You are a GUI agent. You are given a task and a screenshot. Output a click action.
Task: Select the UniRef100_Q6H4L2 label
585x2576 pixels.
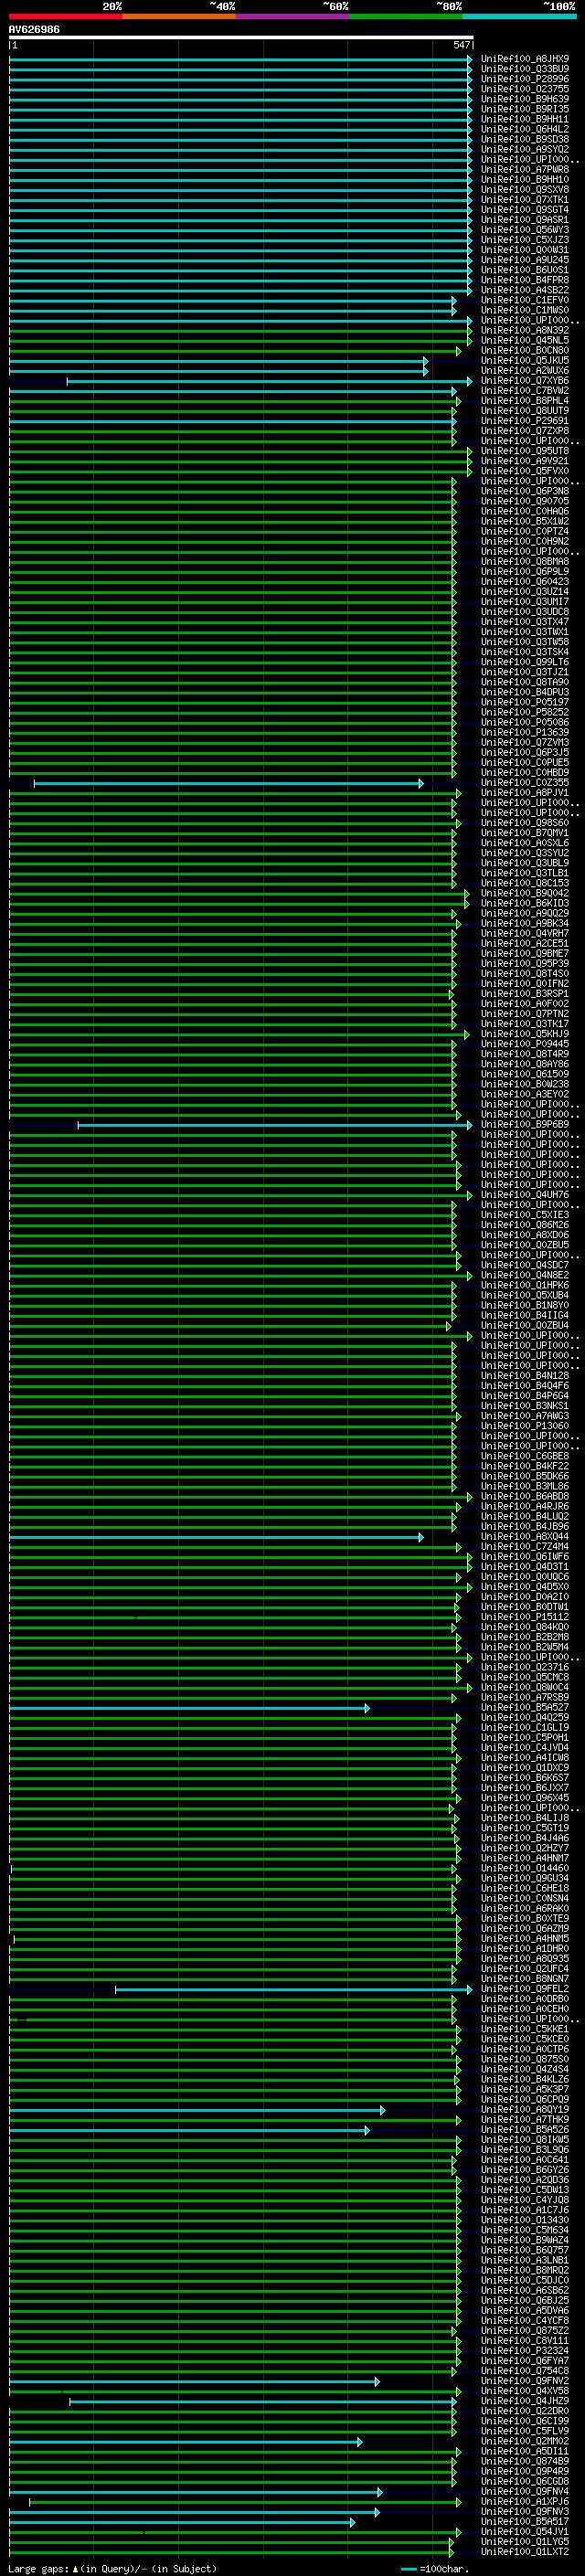[525, 129]
